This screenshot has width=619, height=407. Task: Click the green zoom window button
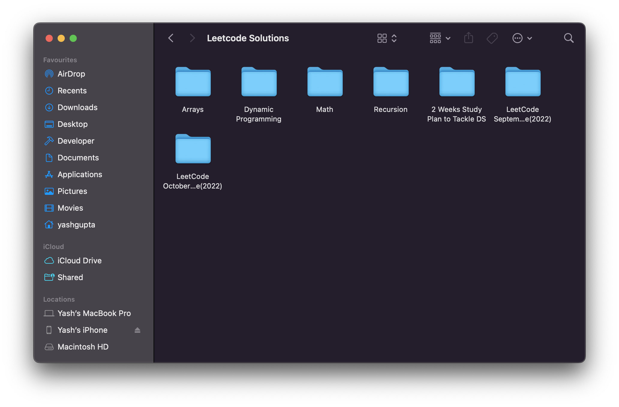coord(73,38)
